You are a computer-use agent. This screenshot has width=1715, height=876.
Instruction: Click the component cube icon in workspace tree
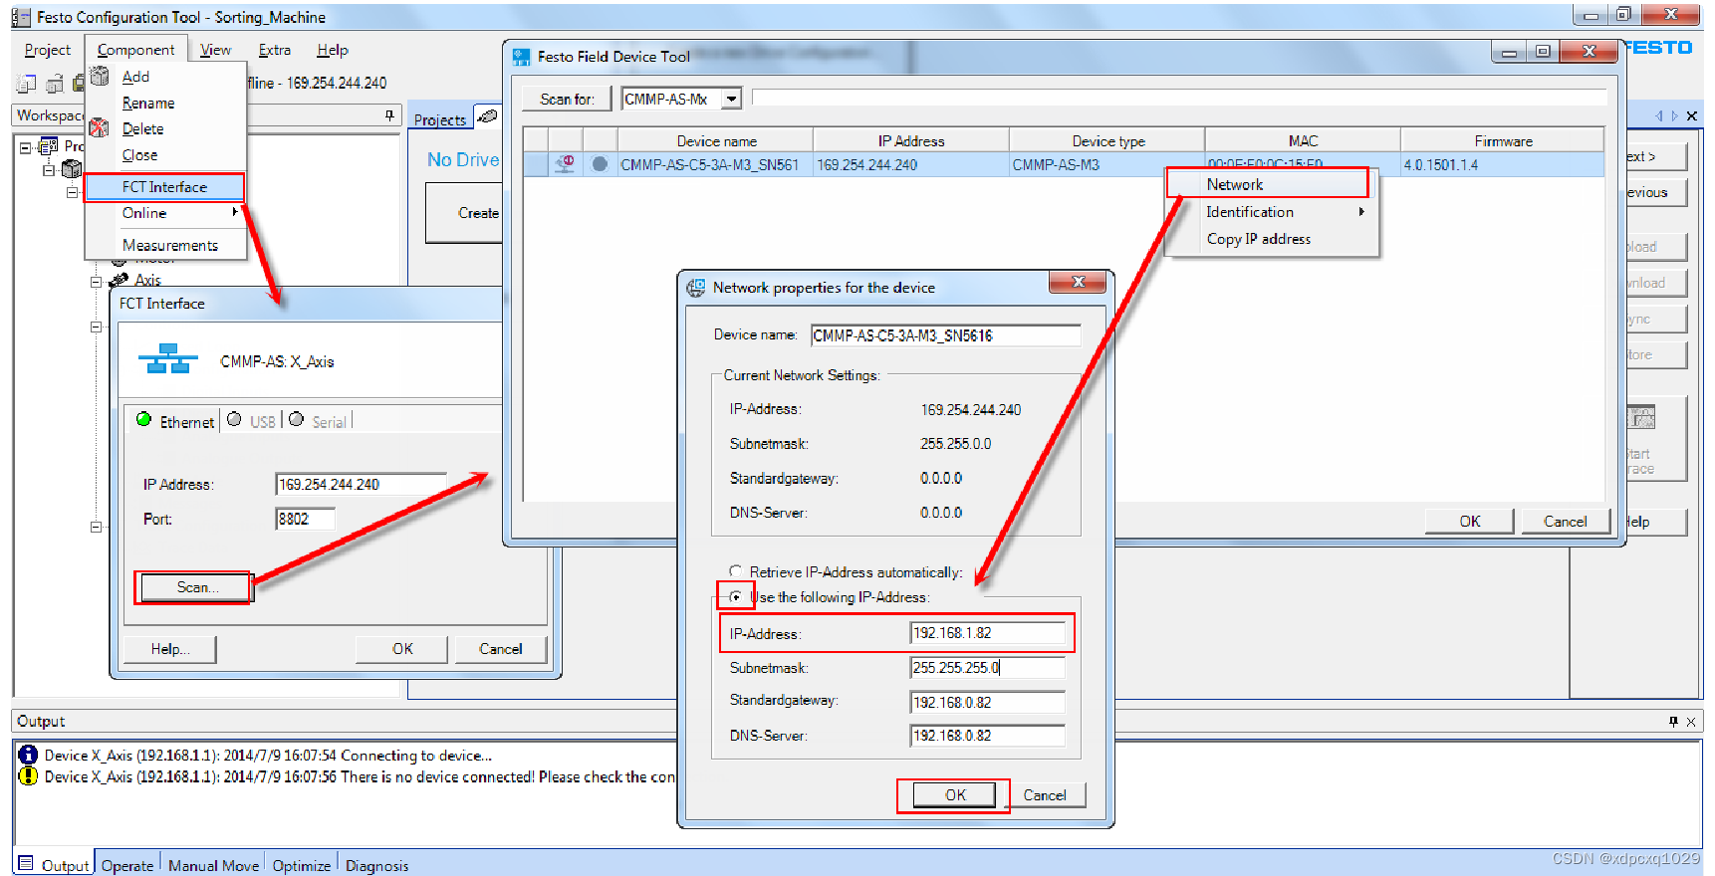tap(72, 169)
